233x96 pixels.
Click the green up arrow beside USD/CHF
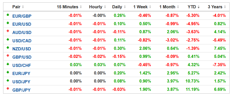(x=8, y=64)
